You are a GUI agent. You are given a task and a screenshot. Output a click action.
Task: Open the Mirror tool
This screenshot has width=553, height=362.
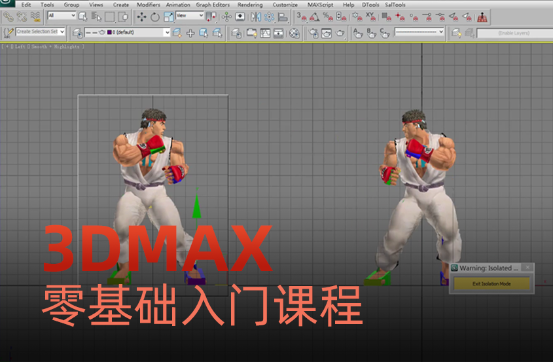256,16
